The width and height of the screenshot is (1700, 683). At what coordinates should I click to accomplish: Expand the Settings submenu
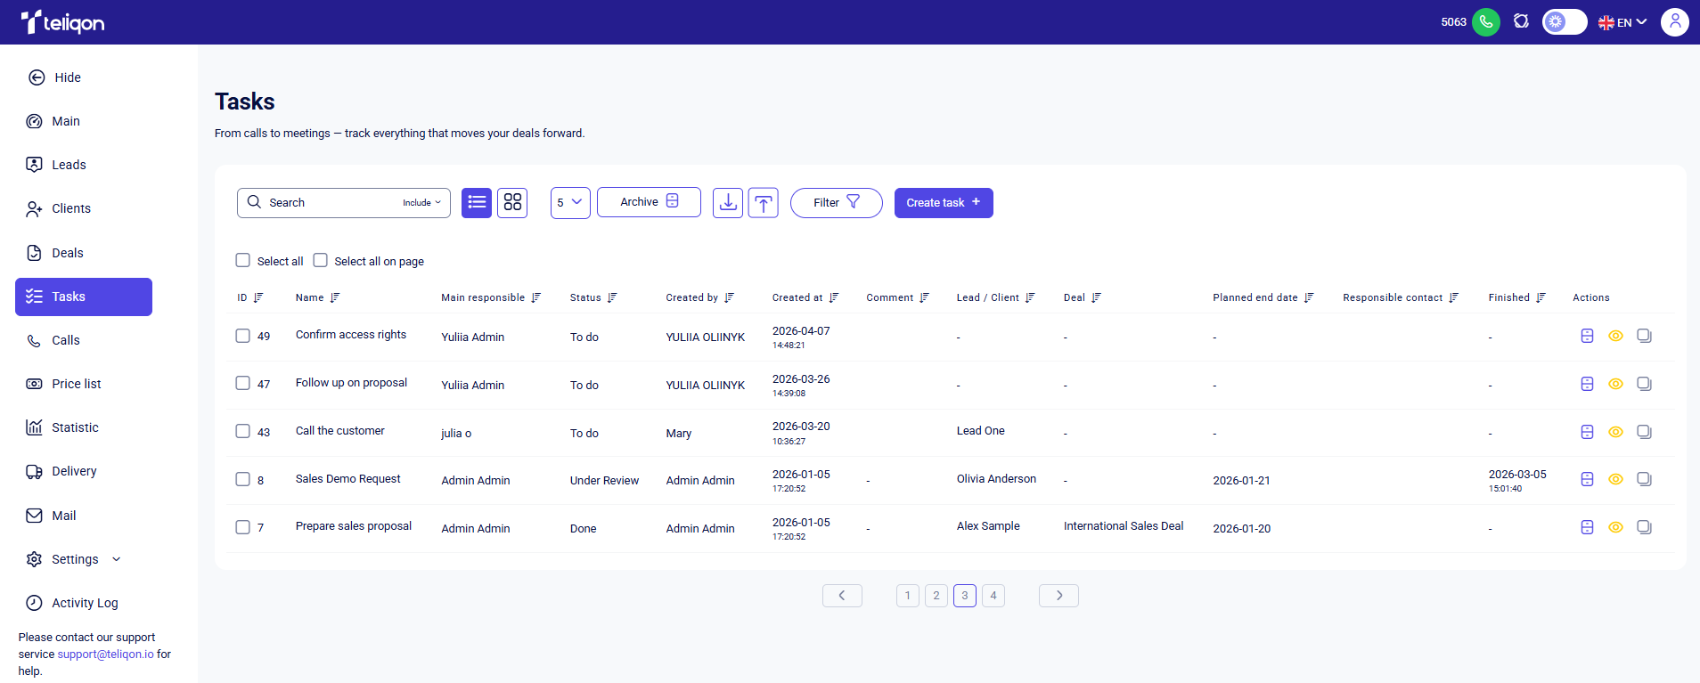[74, 559]
